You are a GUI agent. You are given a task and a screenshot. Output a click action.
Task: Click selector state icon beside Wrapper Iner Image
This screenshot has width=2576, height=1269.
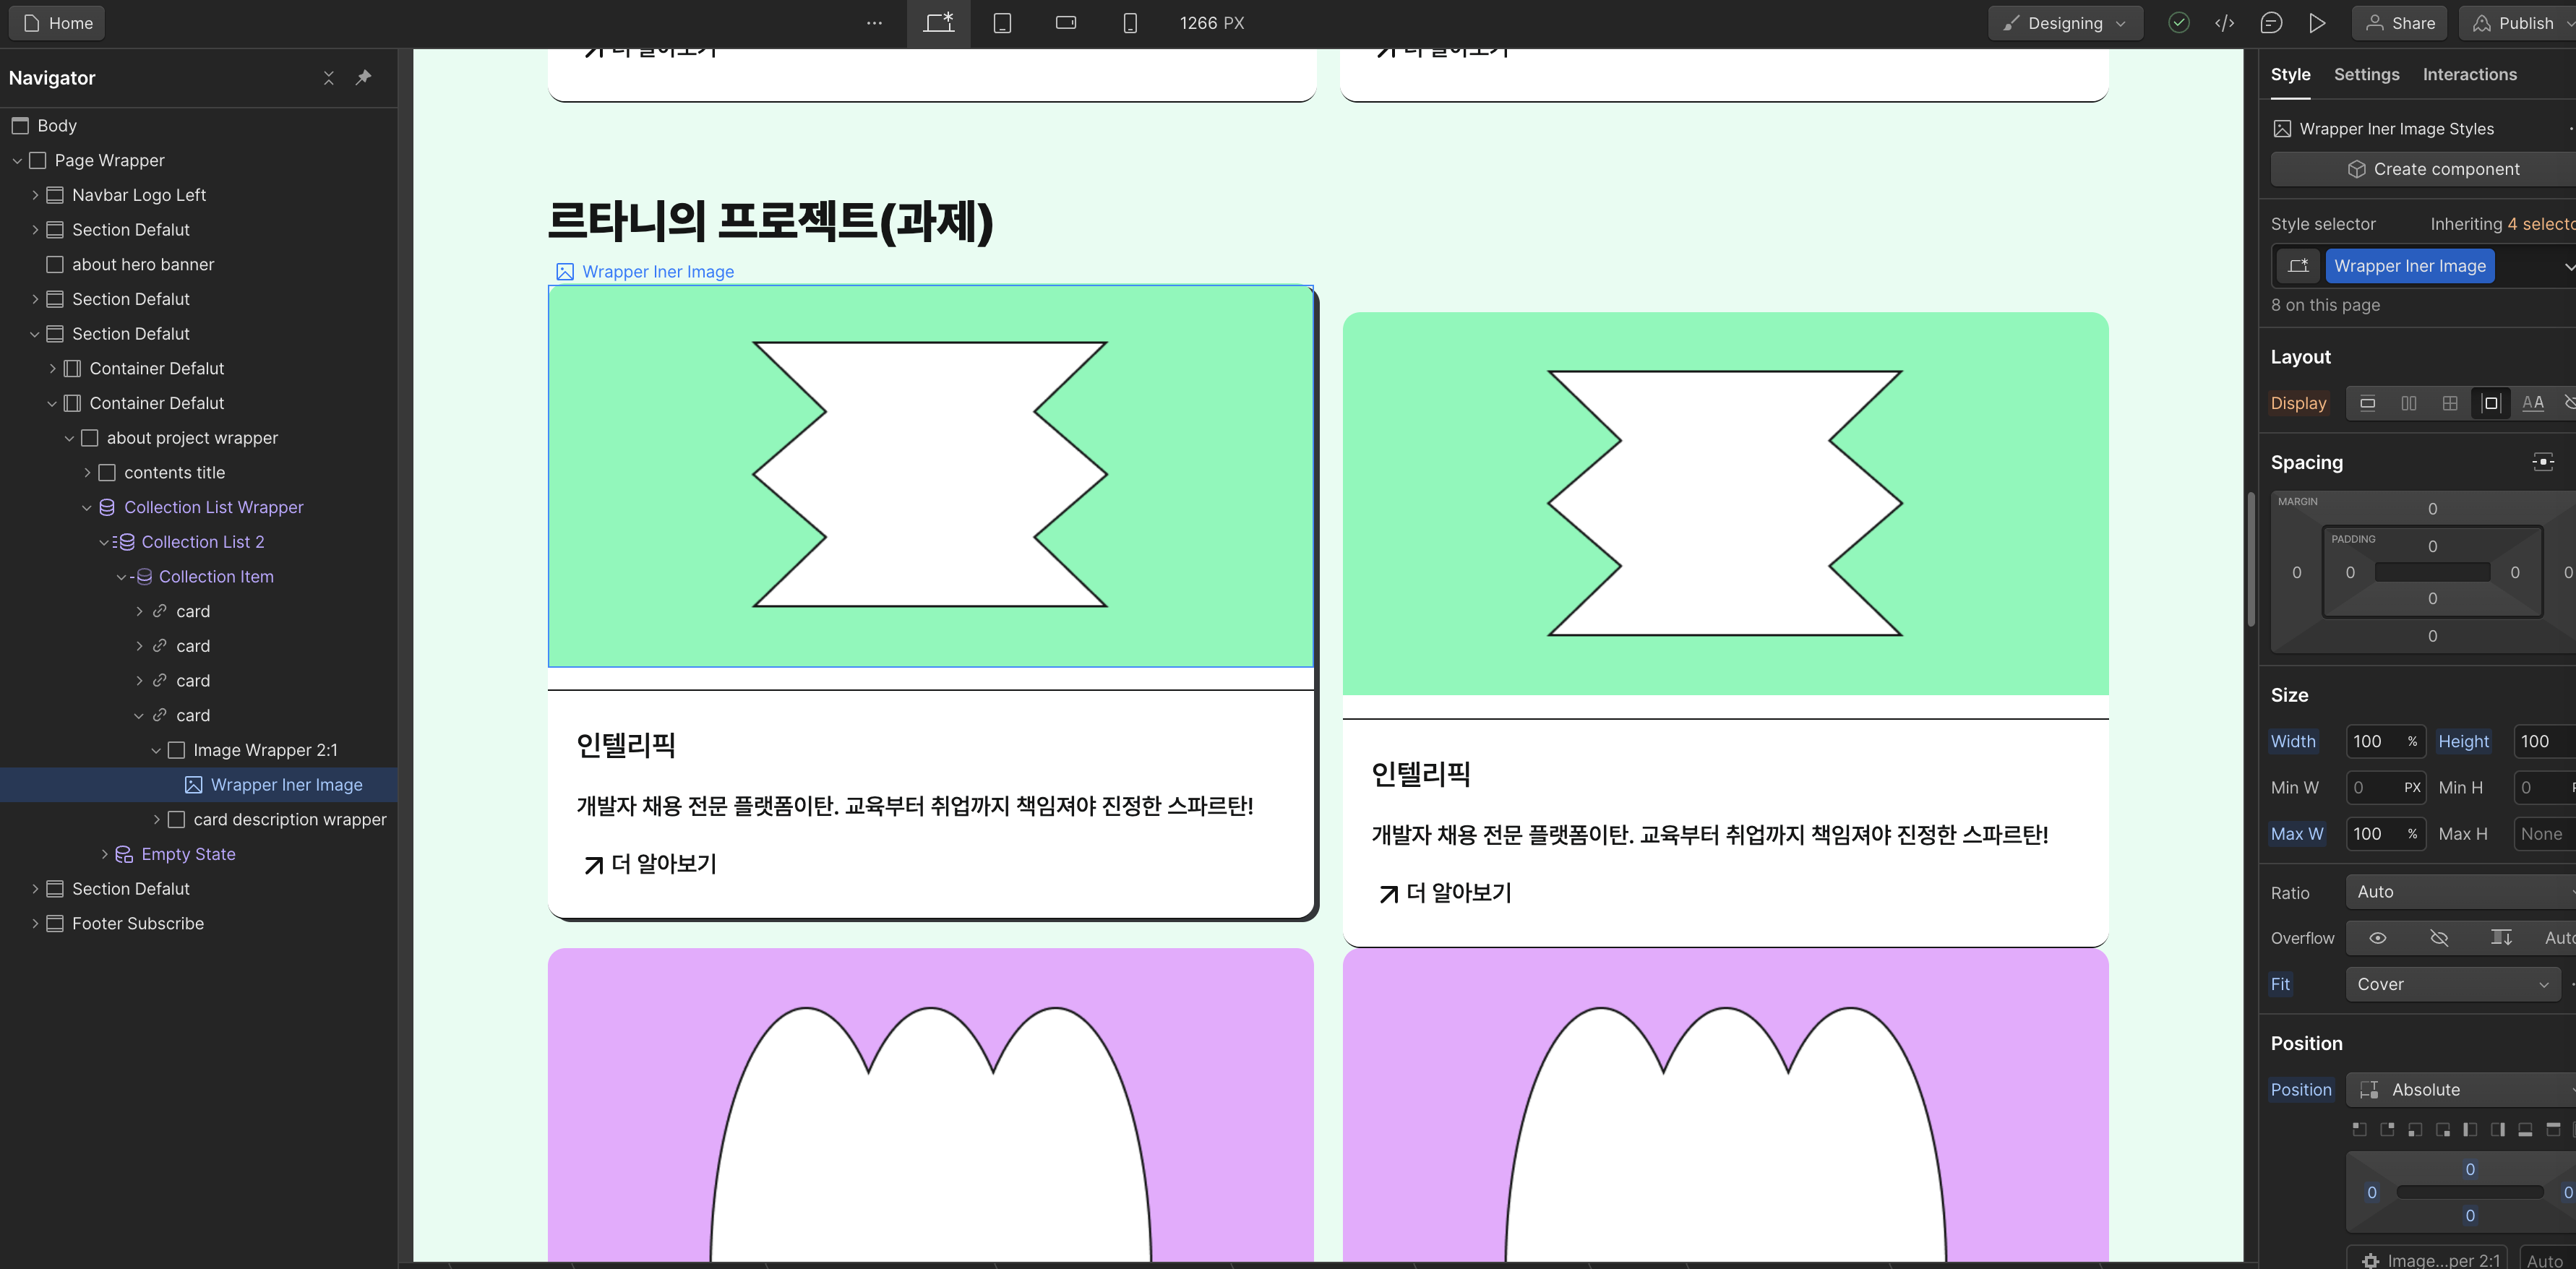tap(2298, 266)
